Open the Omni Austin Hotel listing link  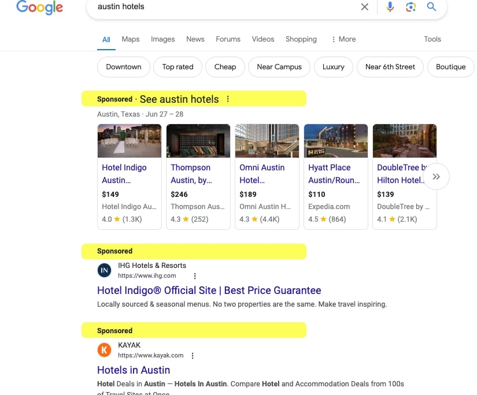(x=262, y=174)
